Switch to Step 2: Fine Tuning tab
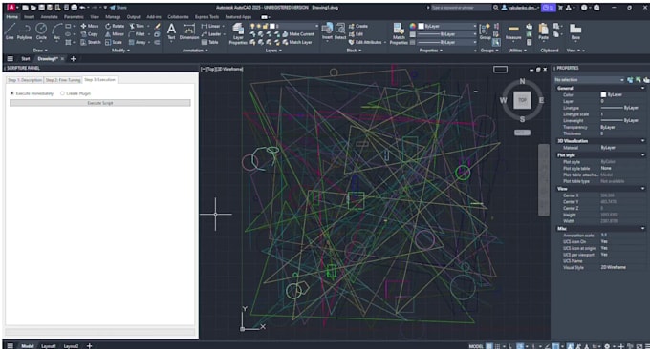Viewport: 650px width, 349px height. point(63,80)
